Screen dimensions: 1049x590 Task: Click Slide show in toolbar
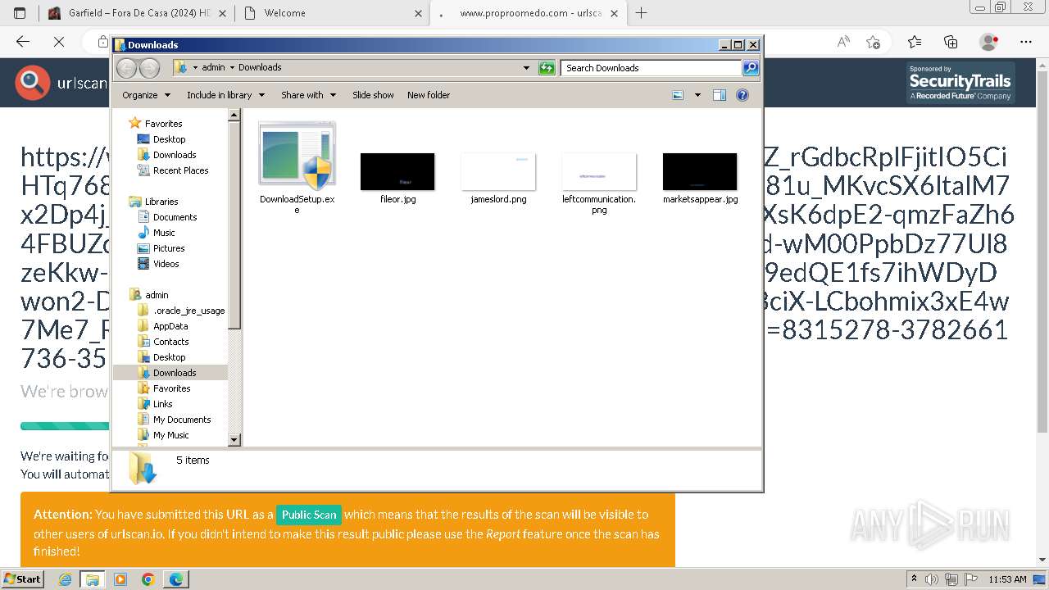(373, 95)
